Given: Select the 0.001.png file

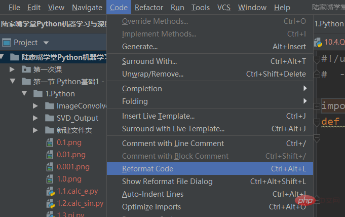Looking at the screenshot, I should point(73,167).
